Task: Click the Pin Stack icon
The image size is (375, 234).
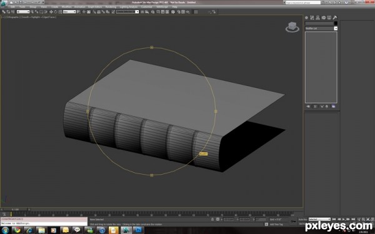Action: coord(308,107)
